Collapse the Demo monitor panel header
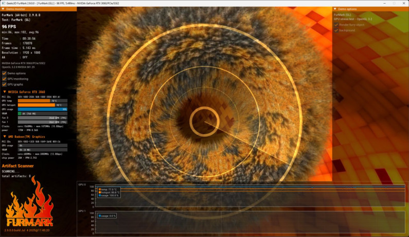This screenshot has height=237, width=409. coord(3,9)
